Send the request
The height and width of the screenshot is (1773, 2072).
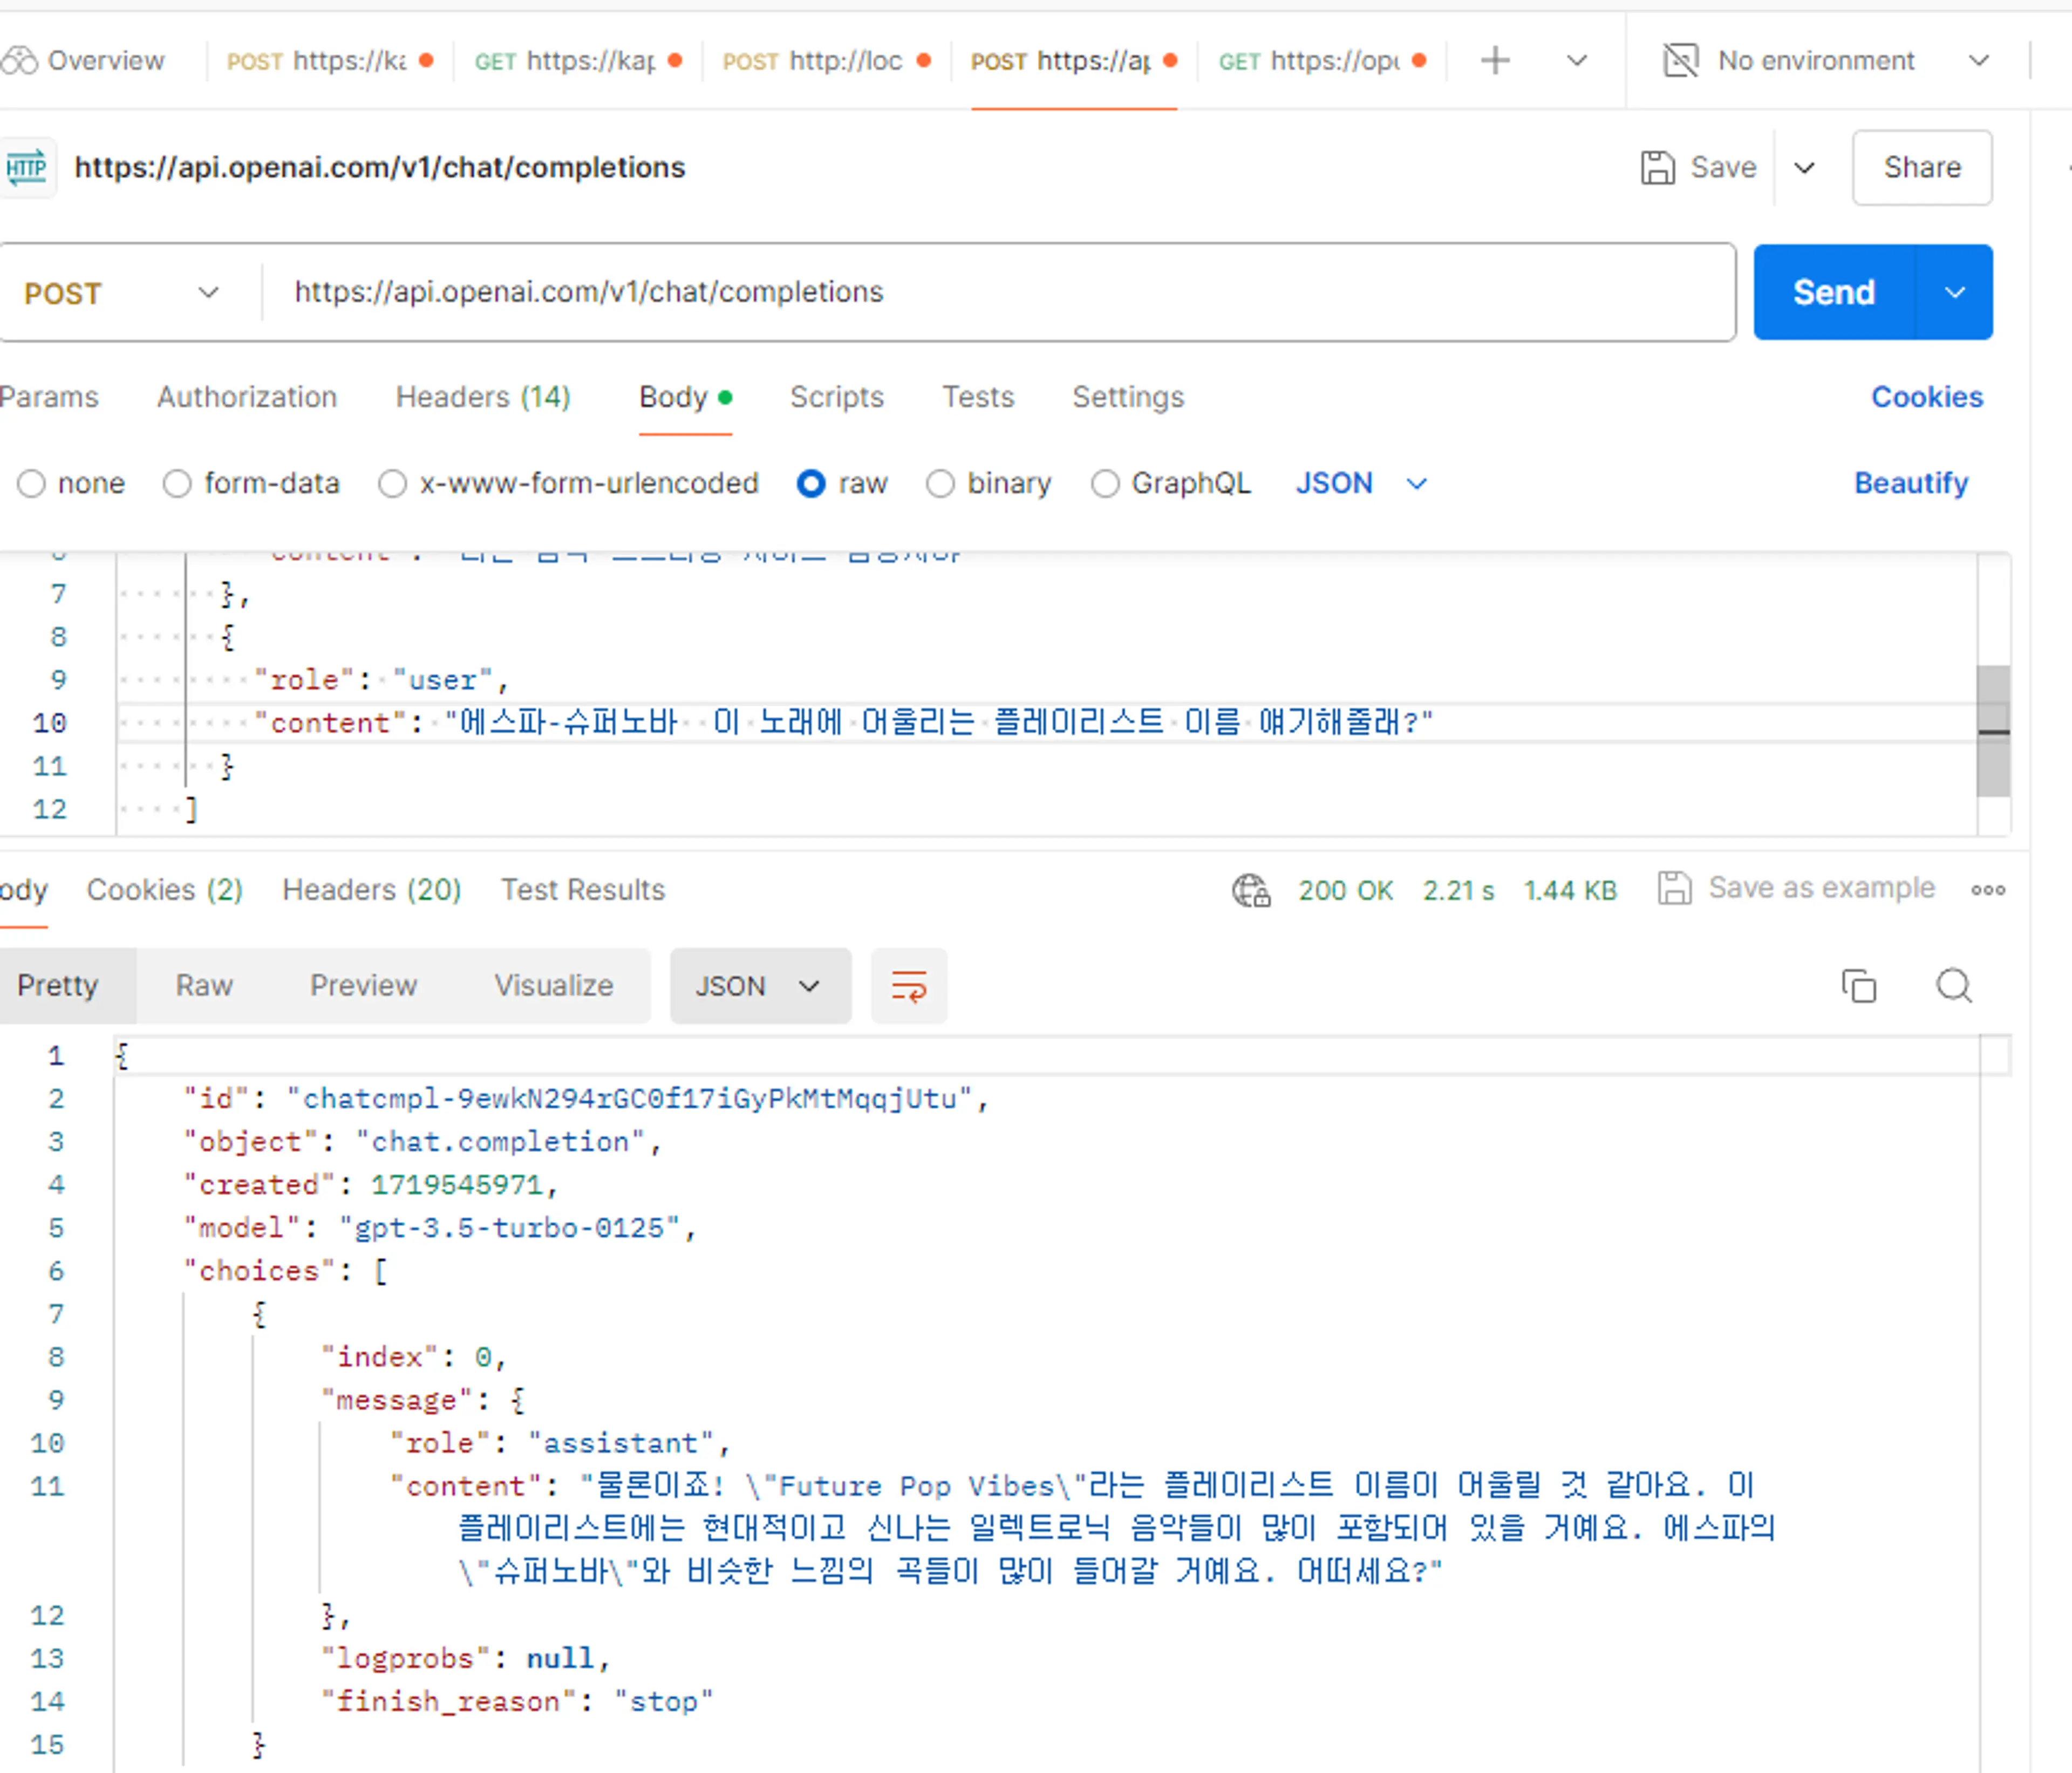[x=1833, y=292]
